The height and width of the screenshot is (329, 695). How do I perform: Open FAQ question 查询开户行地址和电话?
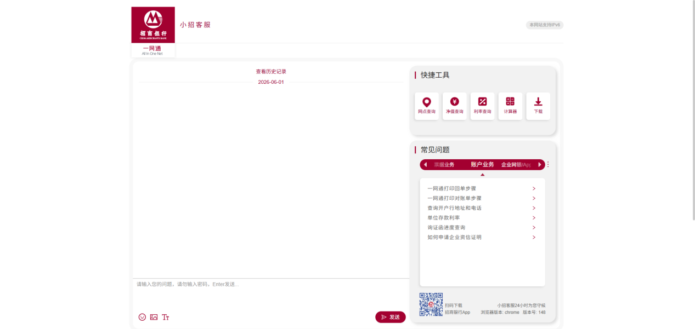click(454, 208)
